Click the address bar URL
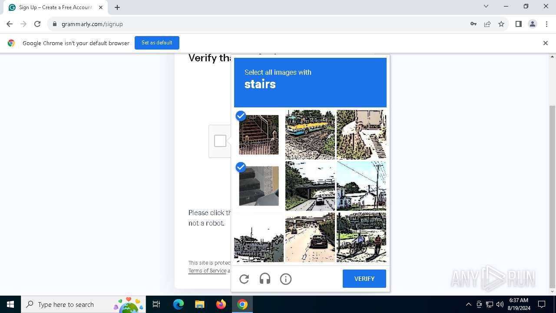 [92, 24]
